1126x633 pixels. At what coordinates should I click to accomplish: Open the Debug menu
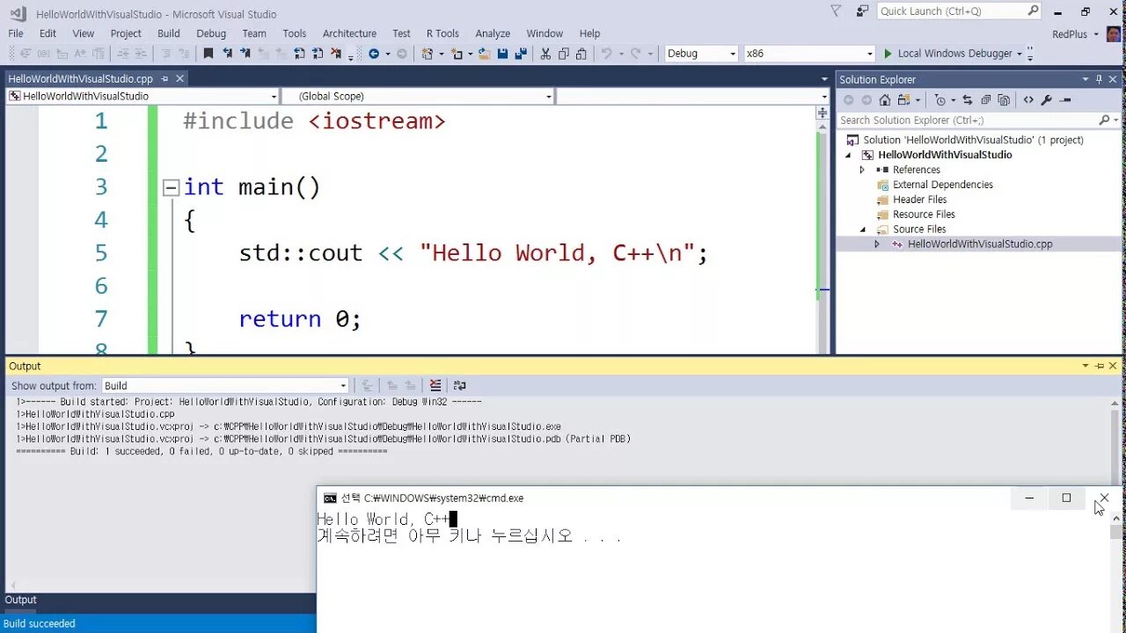(x=211, y=33)
